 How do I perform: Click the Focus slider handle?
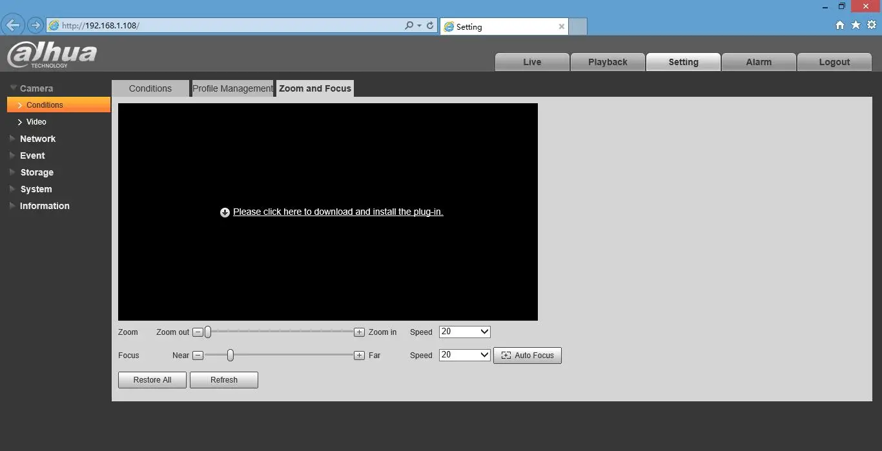tap(230, 356)
